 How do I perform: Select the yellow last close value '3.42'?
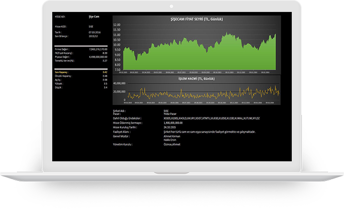[x=105, y=73]
